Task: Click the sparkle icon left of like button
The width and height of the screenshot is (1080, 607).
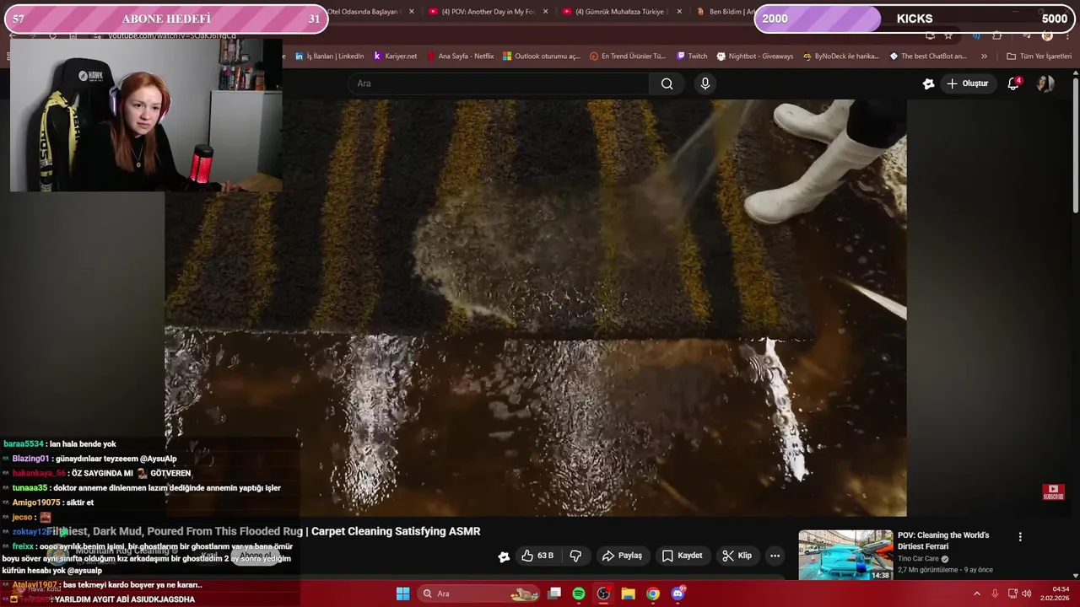Action: pos(504,556)
